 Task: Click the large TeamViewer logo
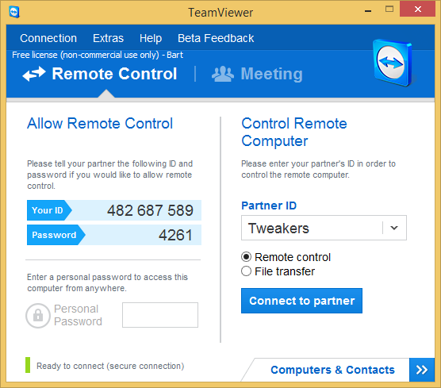coord(393,63)
